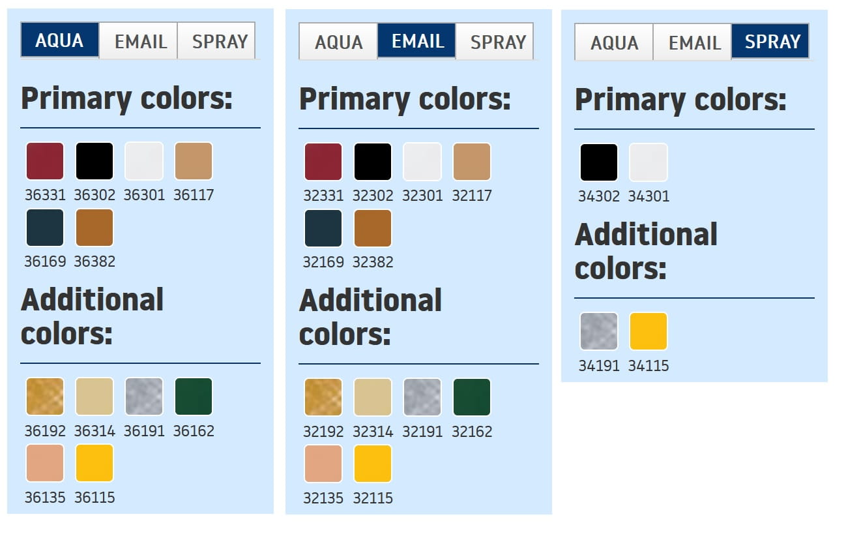Click yellow swatch 34115
846x538 pixels.
tap(649, 331)
